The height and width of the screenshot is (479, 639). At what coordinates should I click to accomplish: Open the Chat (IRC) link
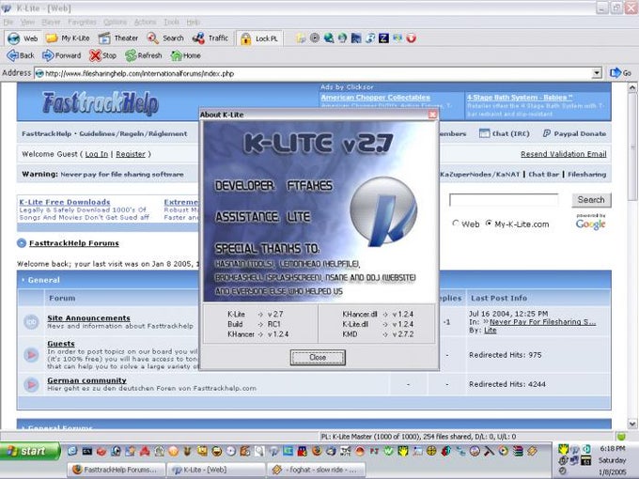(x=505, y=133)
